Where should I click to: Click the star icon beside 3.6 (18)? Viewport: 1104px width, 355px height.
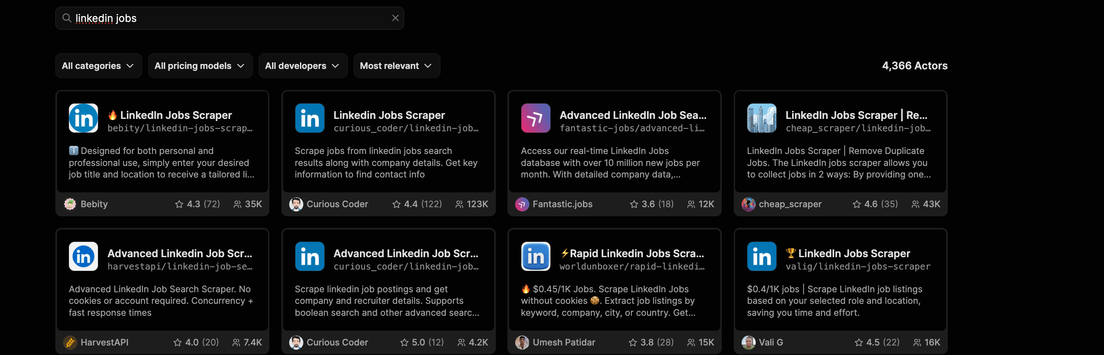pyautogui.click(x=634, y=204)
